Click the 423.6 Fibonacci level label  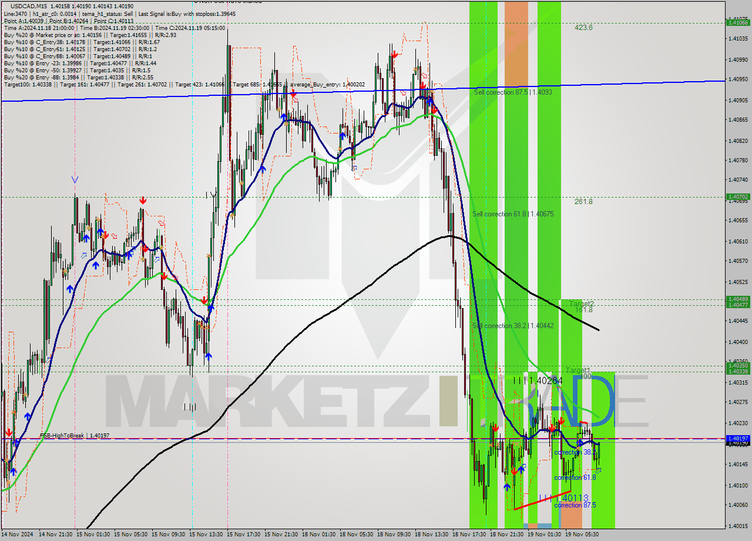583,28
